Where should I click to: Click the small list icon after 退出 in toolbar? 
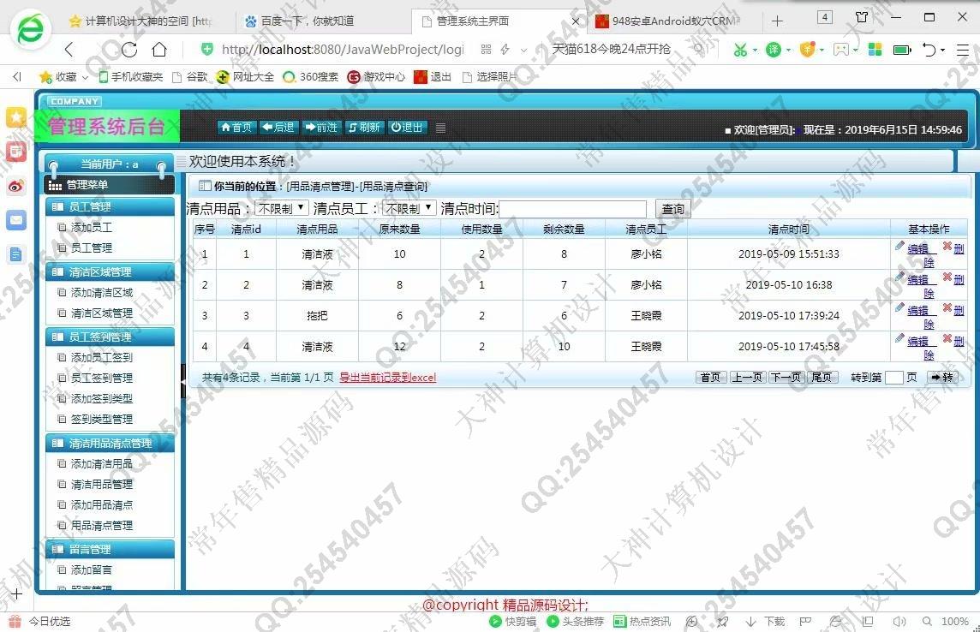tap(440, 128)
